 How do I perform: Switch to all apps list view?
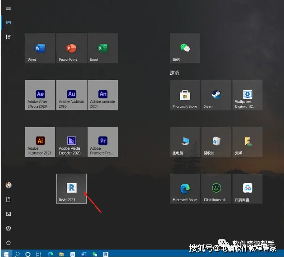coord(8,37)
